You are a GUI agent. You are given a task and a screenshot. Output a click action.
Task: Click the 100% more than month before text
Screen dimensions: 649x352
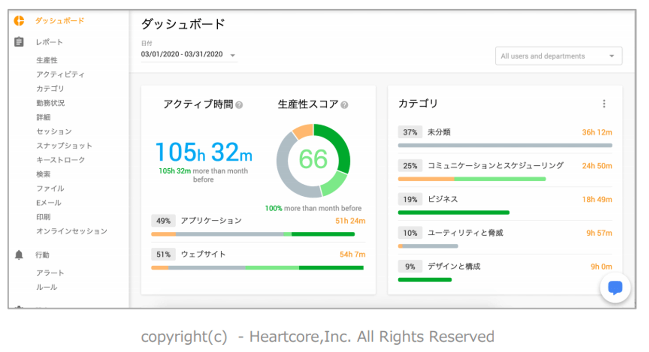click(x=313, y=208)
